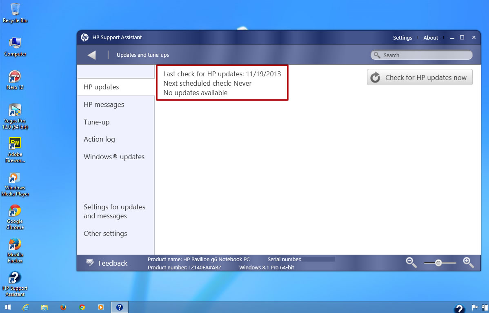Click the Product name text
The image size is (489, 313).
tap(199, 260)
